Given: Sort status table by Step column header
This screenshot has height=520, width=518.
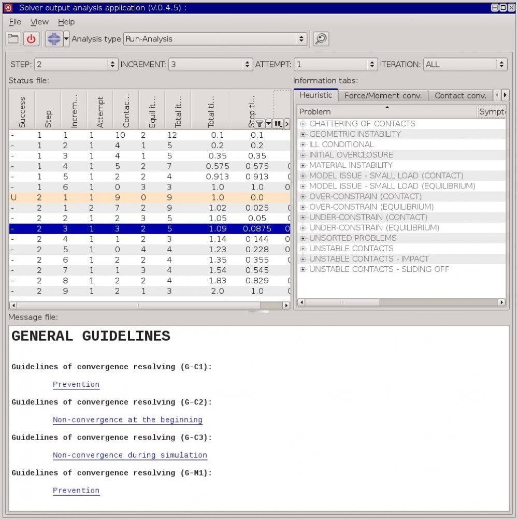Looking at the screenshot, I should click(48, 110).
